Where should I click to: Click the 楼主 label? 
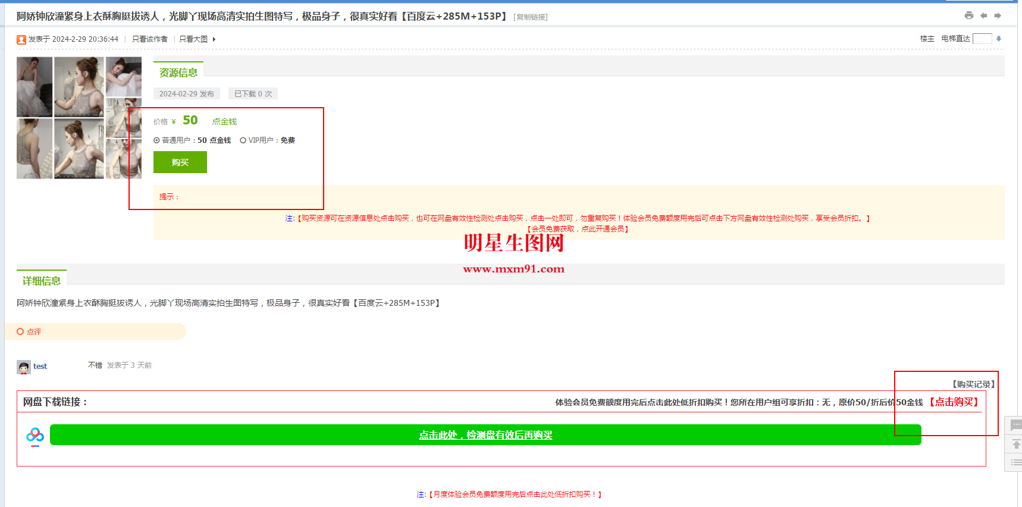click(927, 39)
